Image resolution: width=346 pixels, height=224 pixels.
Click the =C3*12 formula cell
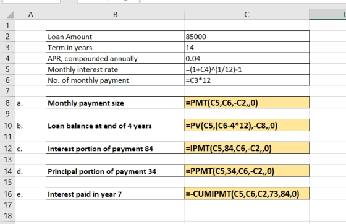pyautogui.click(x=247, y=80)
